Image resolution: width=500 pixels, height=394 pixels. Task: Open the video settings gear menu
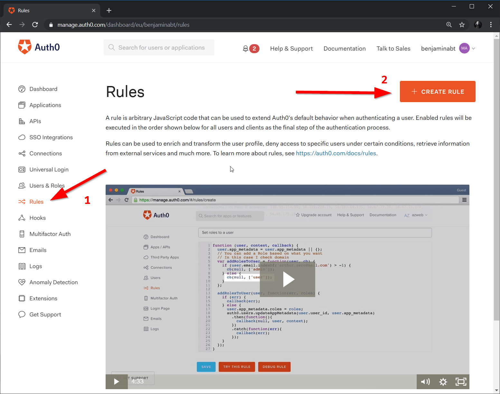pyautogui.click(x=443, y=382)
